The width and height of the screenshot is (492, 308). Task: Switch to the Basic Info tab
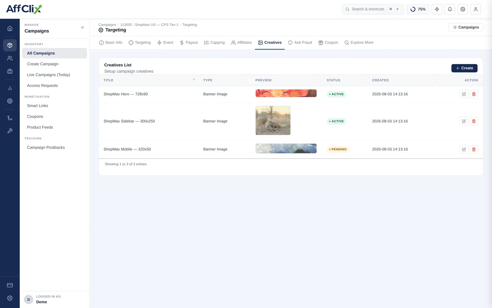(111, 43)
